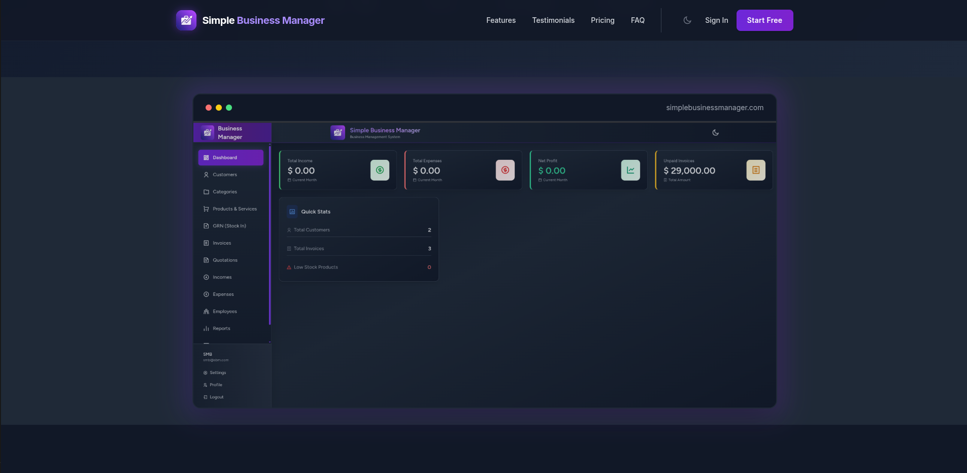
Task: Select the Pricing menu item
Action: click(x=602, y=20)
